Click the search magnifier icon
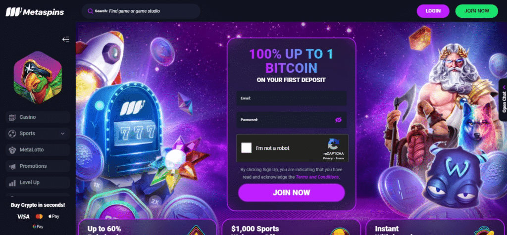Screen dimensions: 507x235 91,11
